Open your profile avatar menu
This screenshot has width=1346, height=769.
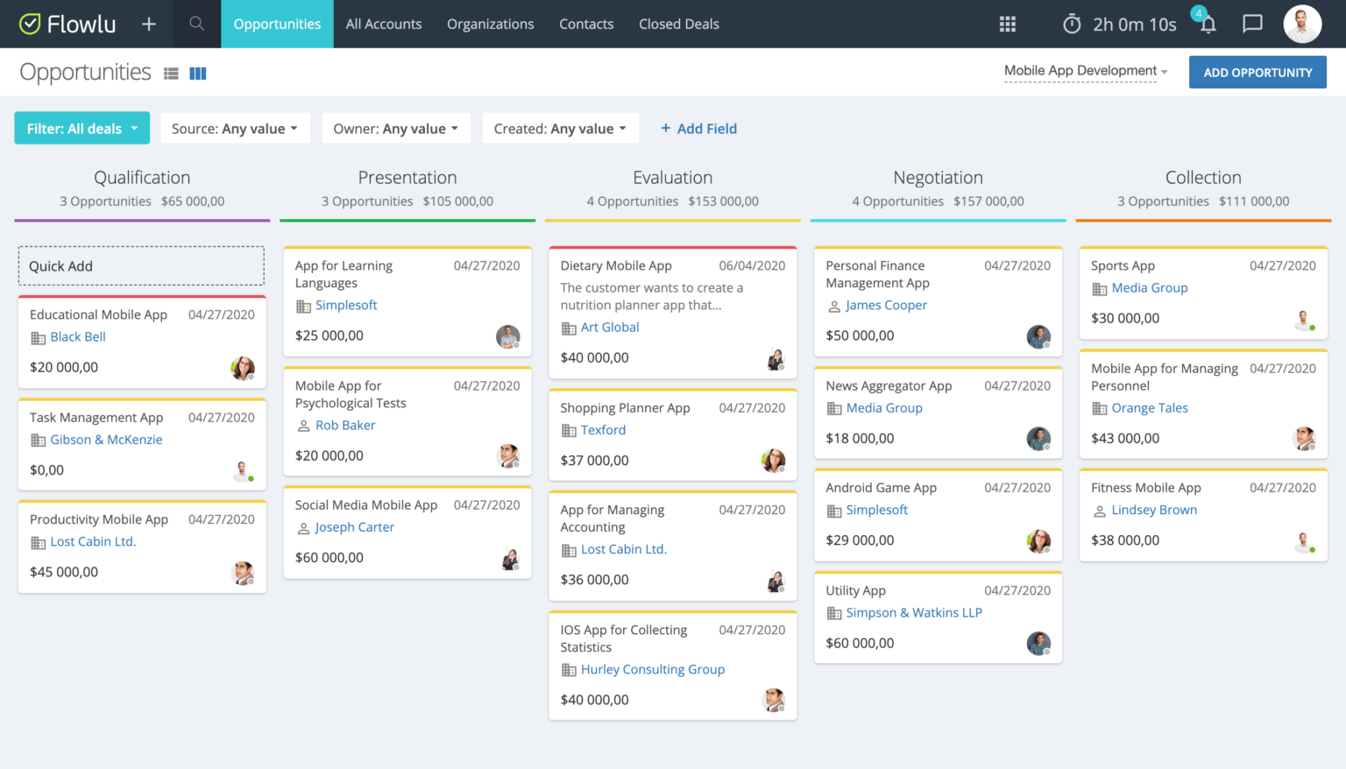click(1302, 24)
